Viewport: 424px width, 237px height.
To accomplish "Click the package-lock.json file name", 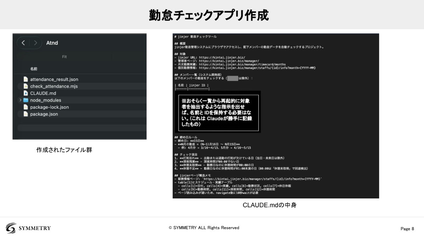I will tap(49, 107).
